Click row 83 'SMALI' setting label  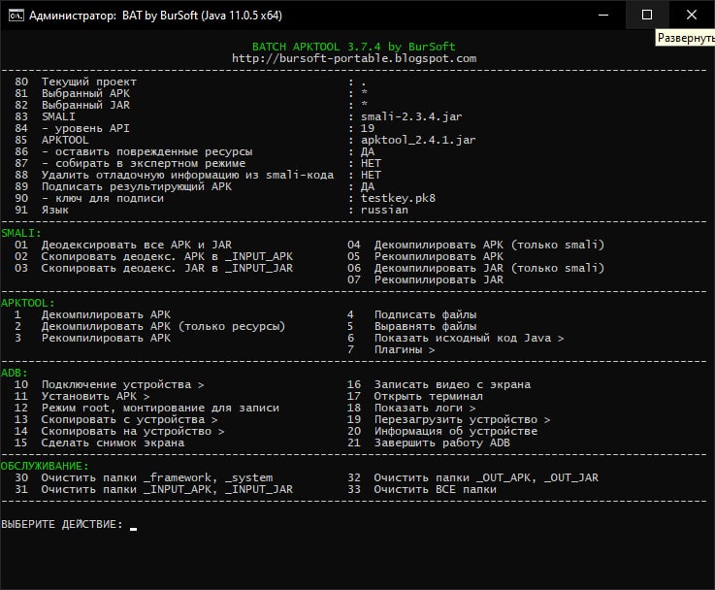tap(58, 116)
